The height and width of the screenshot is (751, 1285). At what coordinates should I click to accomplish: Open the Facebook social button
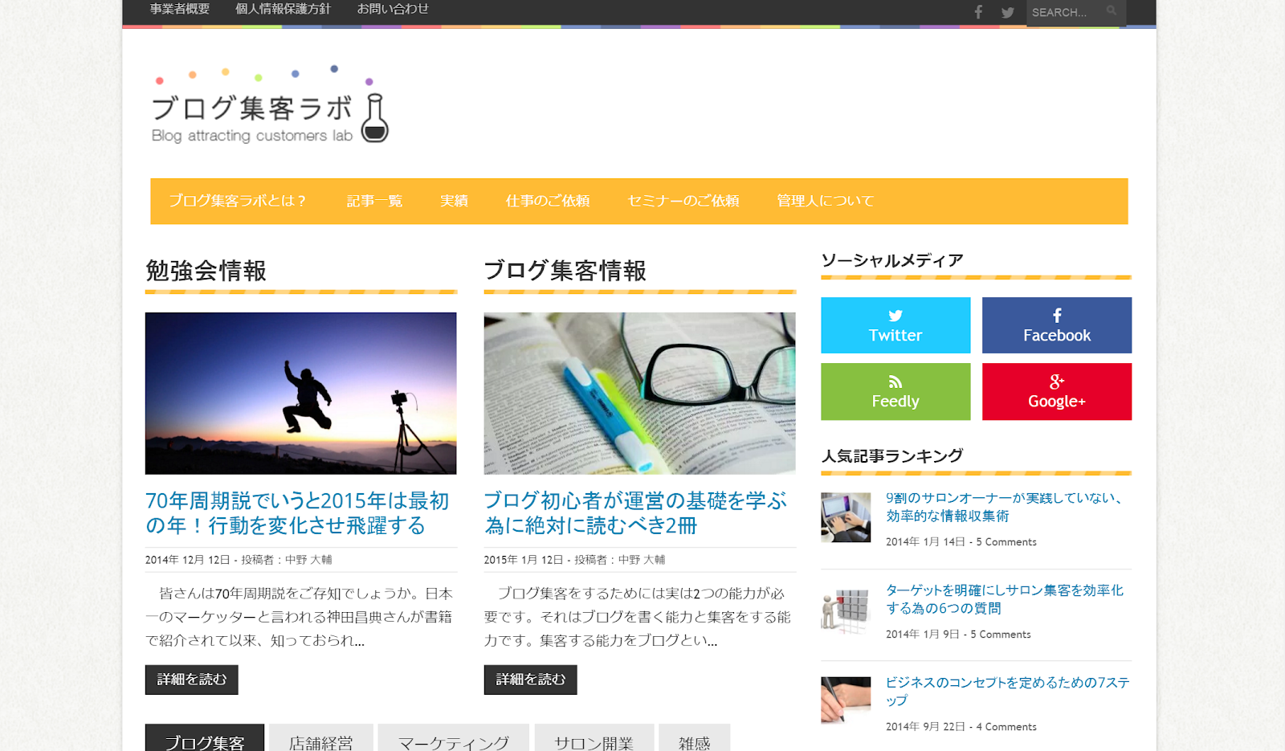pyautogui.click(x=1057, y=325)
